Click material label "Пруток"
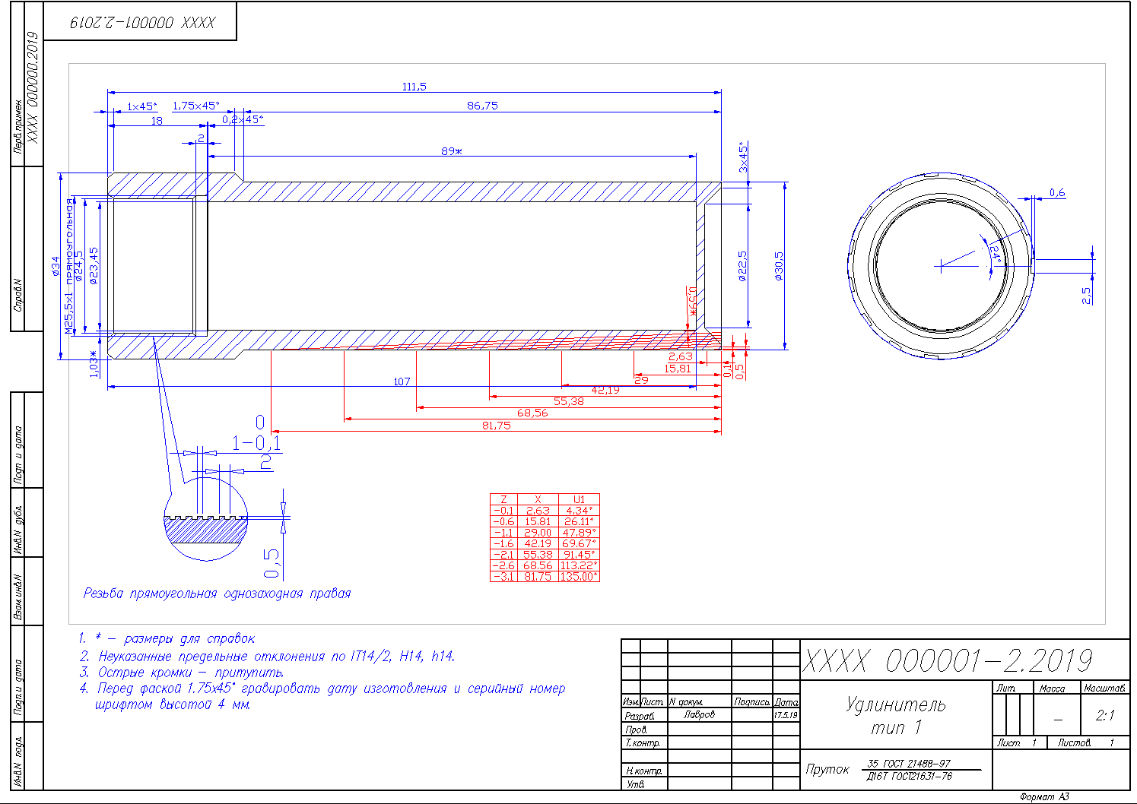 tap(827, 769)
